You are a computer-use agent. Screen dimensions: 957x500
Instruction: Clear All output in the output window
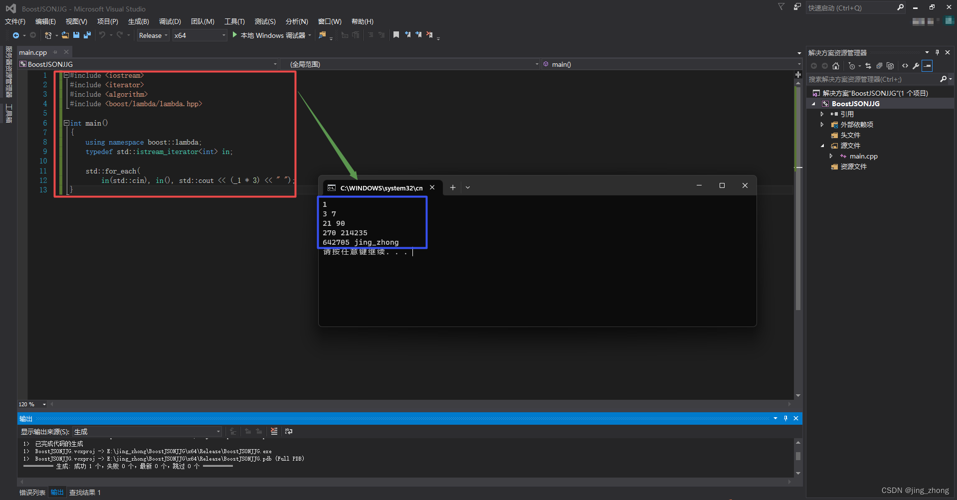pyautogui.click(x=274, y=431)
